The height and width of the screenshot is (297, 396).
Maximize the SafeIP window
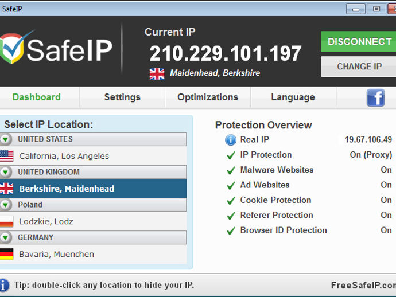tap(376, 9)
